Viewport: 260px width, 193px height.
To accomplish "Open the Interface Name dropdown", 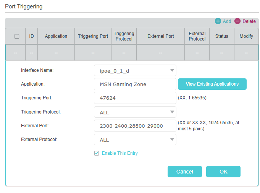I will coord(135,70).
